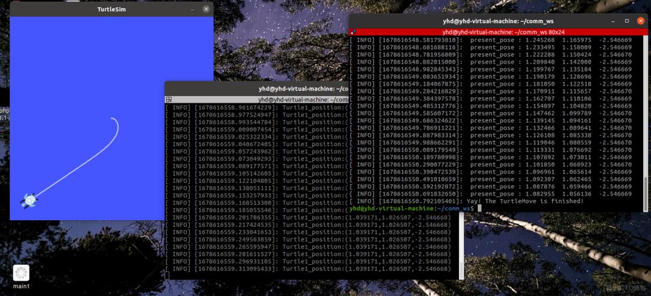Click the pose value 1.245268 in the right terminal
Viewport: 651px width, 296px height.
point(540,40)
